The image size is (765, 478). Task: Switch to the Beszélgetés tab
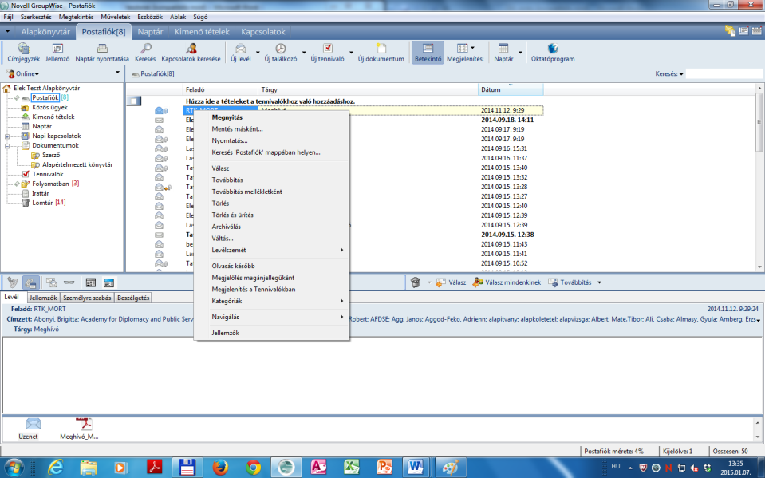click(x=133, y=298)
